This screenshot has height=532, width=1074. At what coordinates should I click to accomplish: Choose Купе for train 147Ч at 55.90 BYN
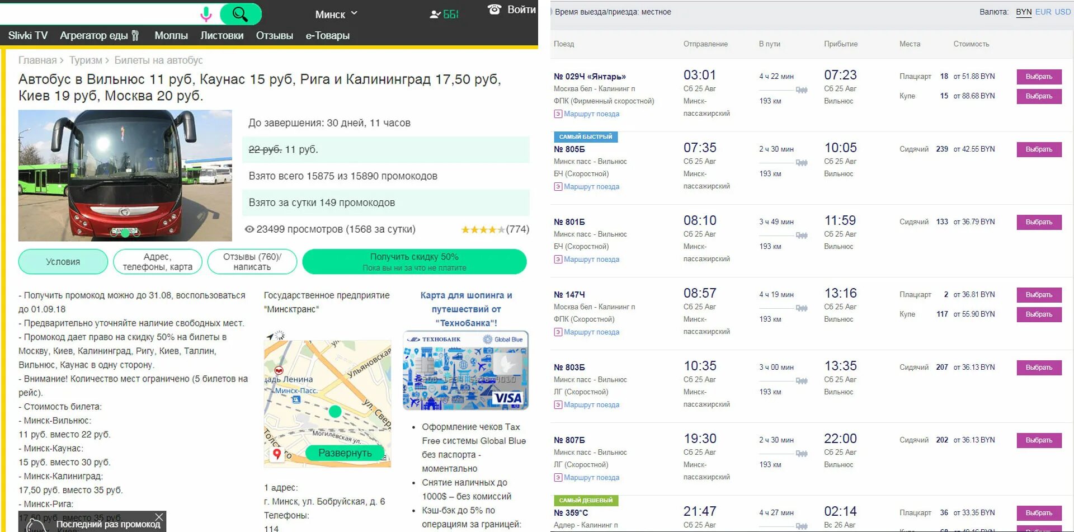click(1039, 314)
